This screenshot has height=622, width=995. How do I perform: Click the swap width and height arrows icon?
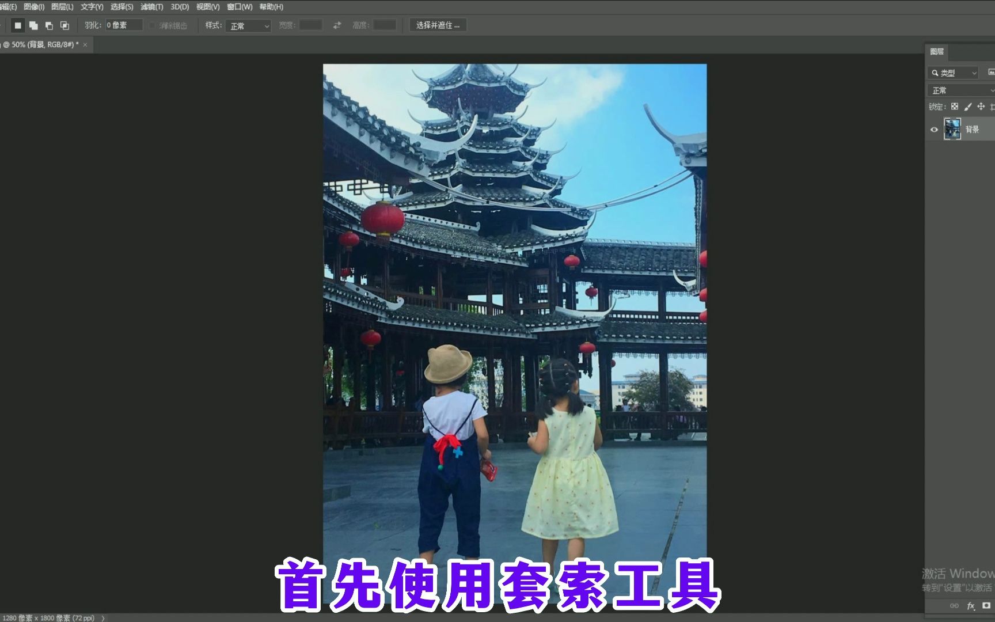[336, 25]
